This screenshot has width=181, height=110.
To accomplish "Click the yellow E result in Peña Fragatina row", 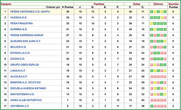I will pos(152,24).
